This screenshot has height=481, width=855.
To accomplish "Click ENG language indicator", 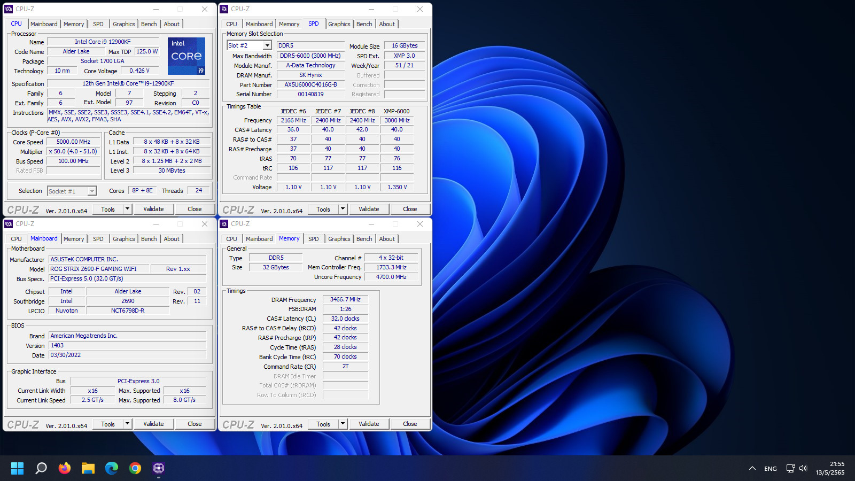I will pyautogui.click(x=771, y=469).
